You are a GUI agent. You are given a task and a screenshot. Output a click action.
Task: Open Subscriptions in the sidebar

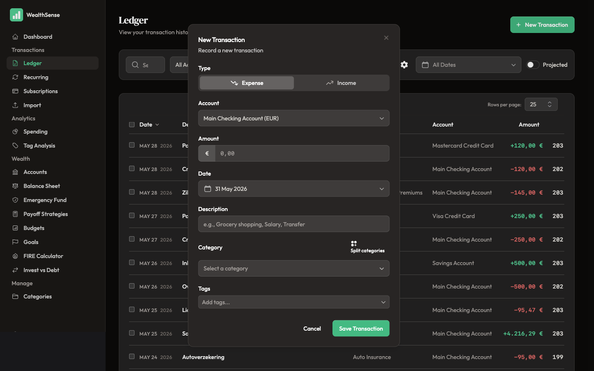tap(52, 91)
